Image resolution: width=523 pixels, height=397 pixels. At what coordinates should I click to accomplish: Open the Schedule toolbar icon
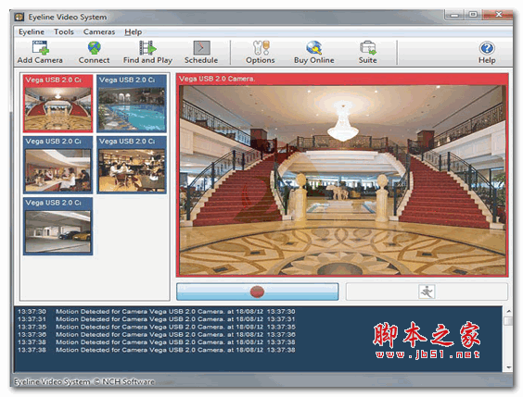pyautogui.click(x=201, y=47)
